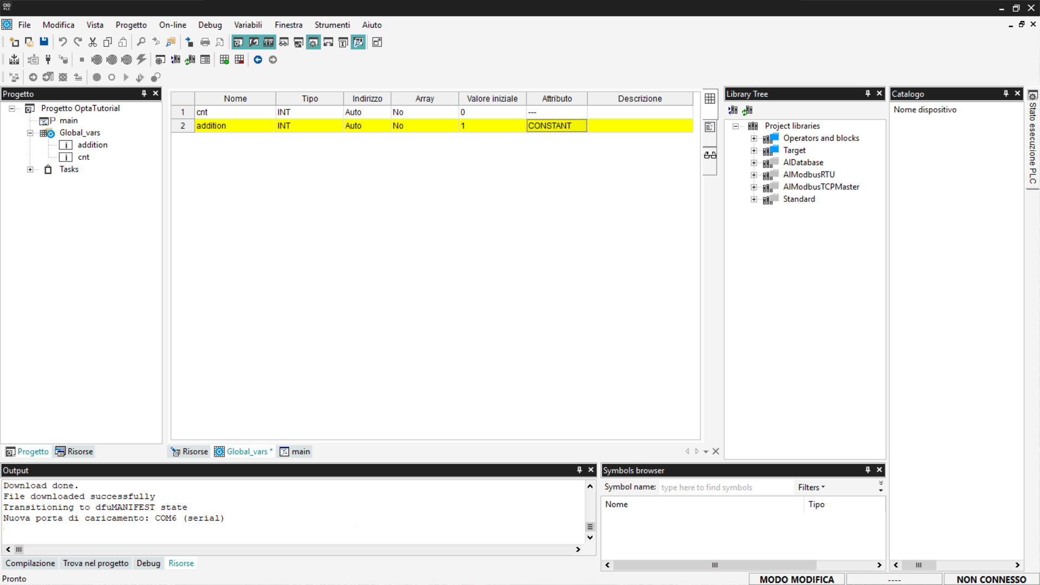Select the Compilazione output tab
Screen dimensions: 1040x585
(x=30, y=563)
